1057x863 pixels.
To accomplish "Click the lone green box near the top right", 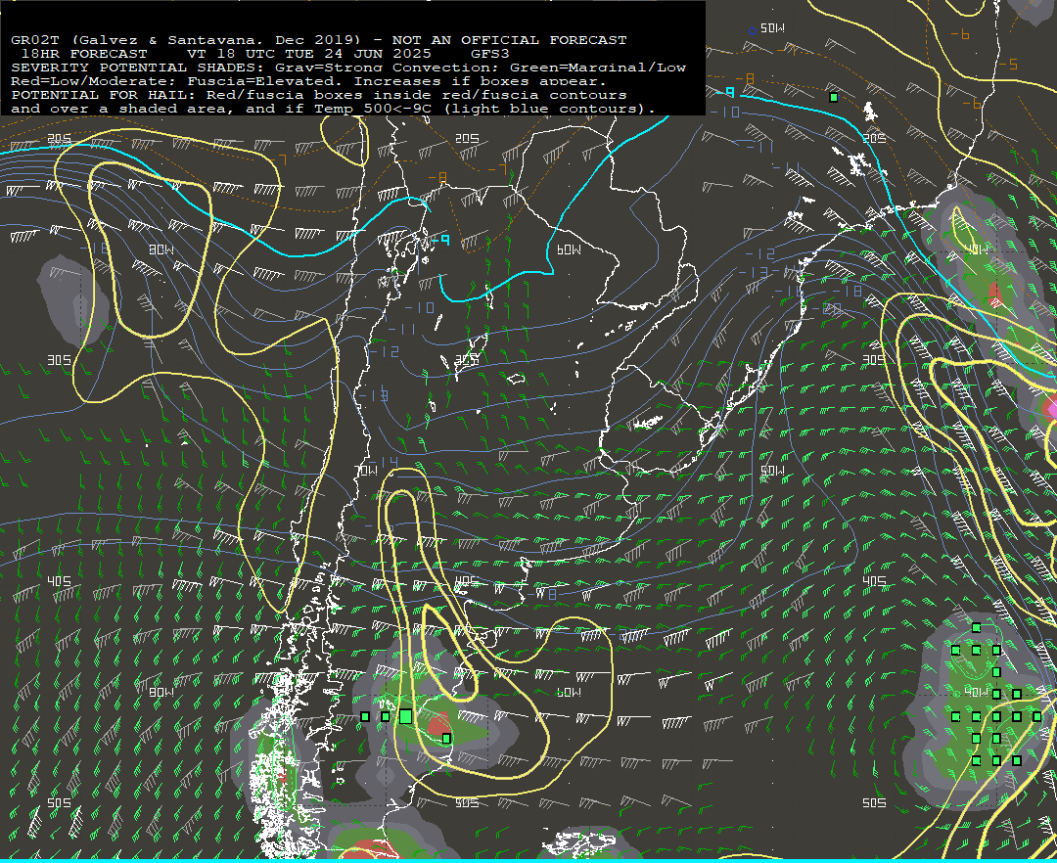I will point(834,98).
